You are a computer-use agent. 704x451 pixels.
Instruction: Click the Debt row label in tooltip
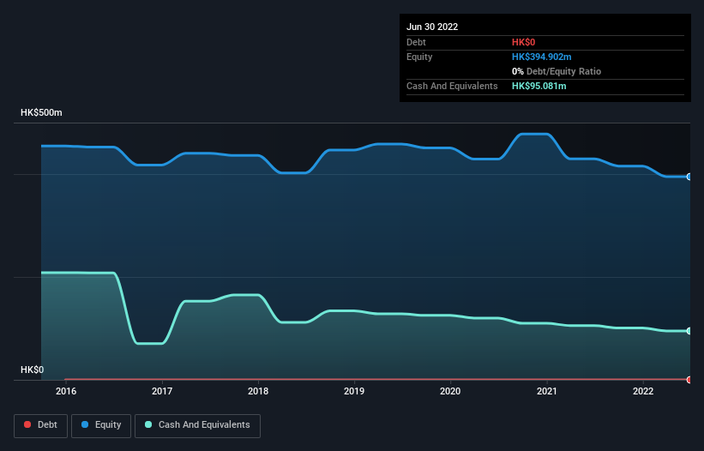click(416, 42)
